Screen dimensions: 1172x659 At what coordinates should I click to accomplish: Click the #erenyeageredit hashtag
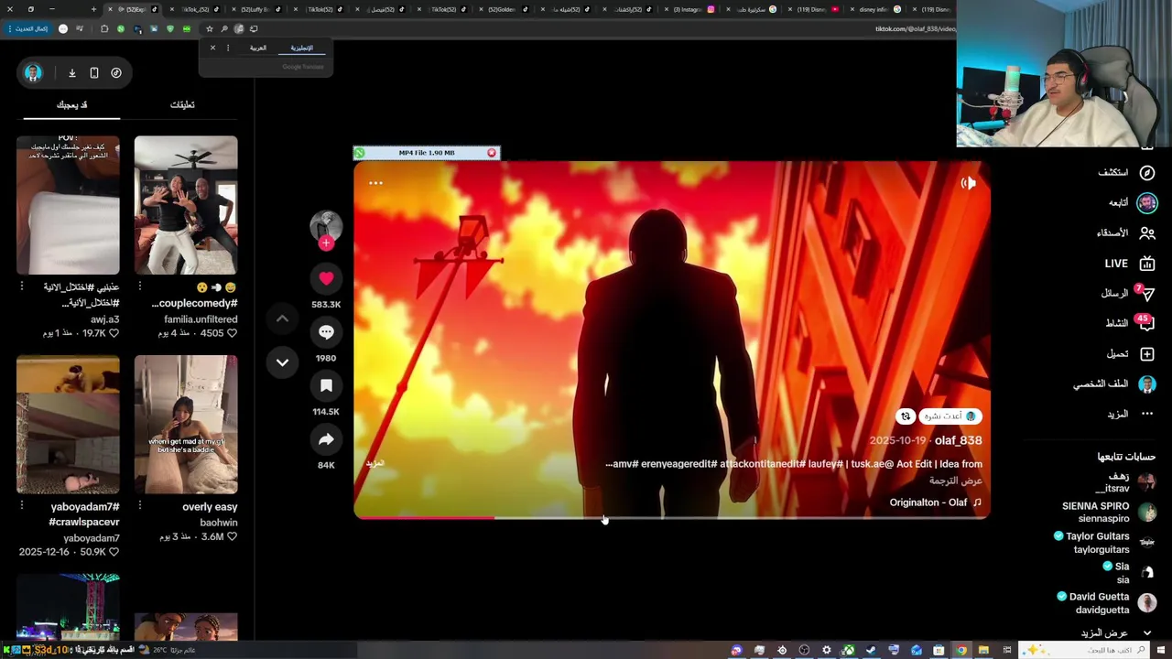678,464
